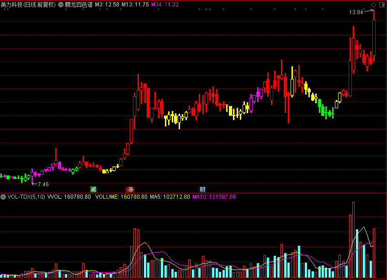387x280 pixels.
Task: Click the 13.94 high price label
Action: tap(356, 12)
